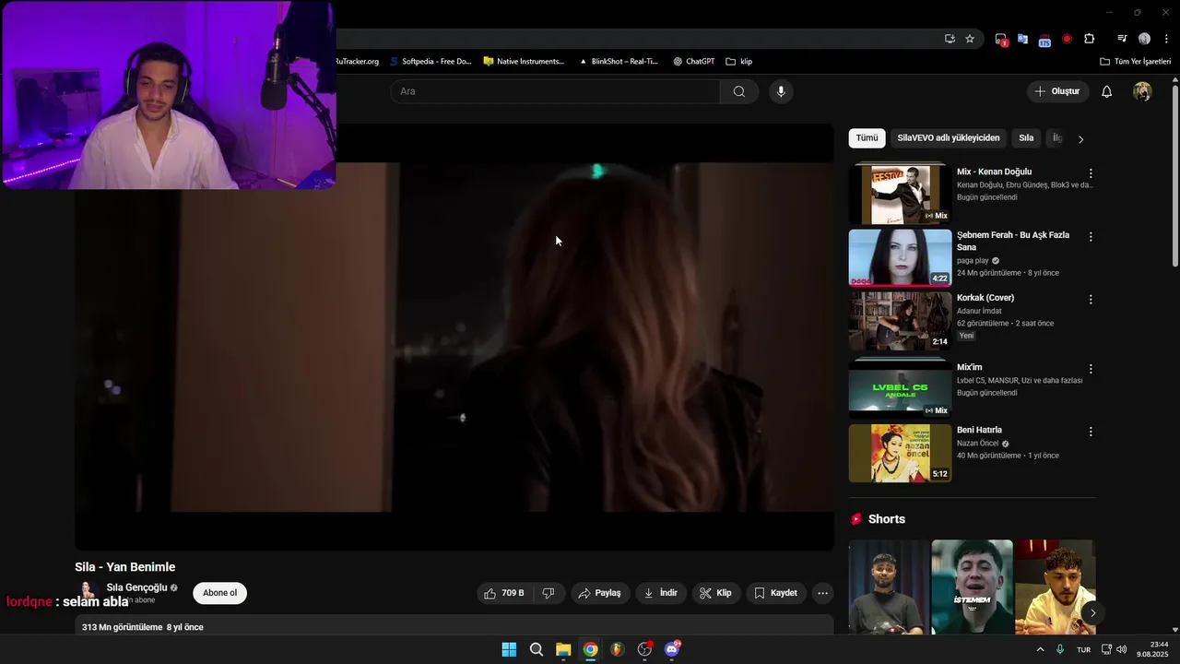Open the Sıla Gençoğlu channel avatar
Viewport: 1180px width, 664px height.
[x=87, y=593]
